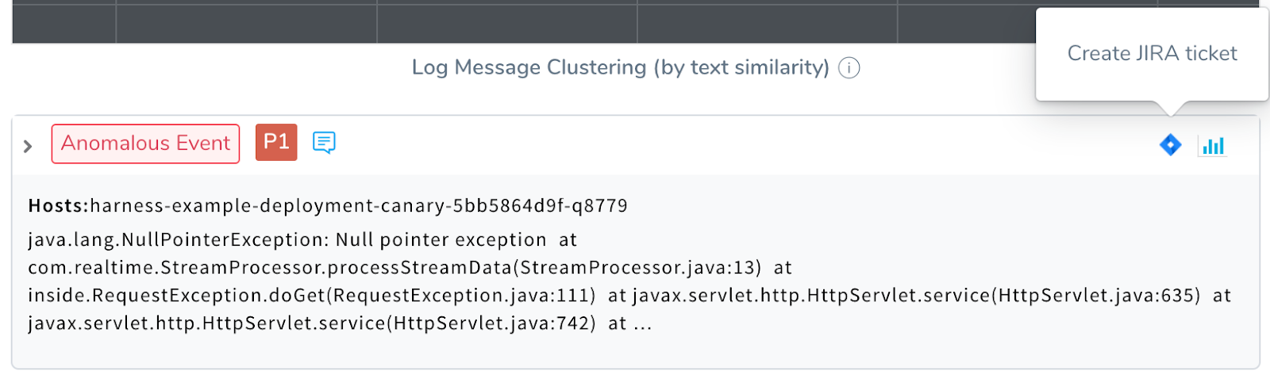1270x379 pixels.
Task: Expand the Anomalous Event row chevron
Action: pos(28,146)
